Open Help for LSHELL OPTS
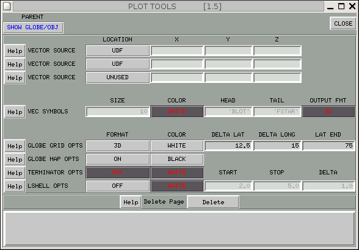Image resolution: width=359 pixels, height=250 pixels. 15,186
